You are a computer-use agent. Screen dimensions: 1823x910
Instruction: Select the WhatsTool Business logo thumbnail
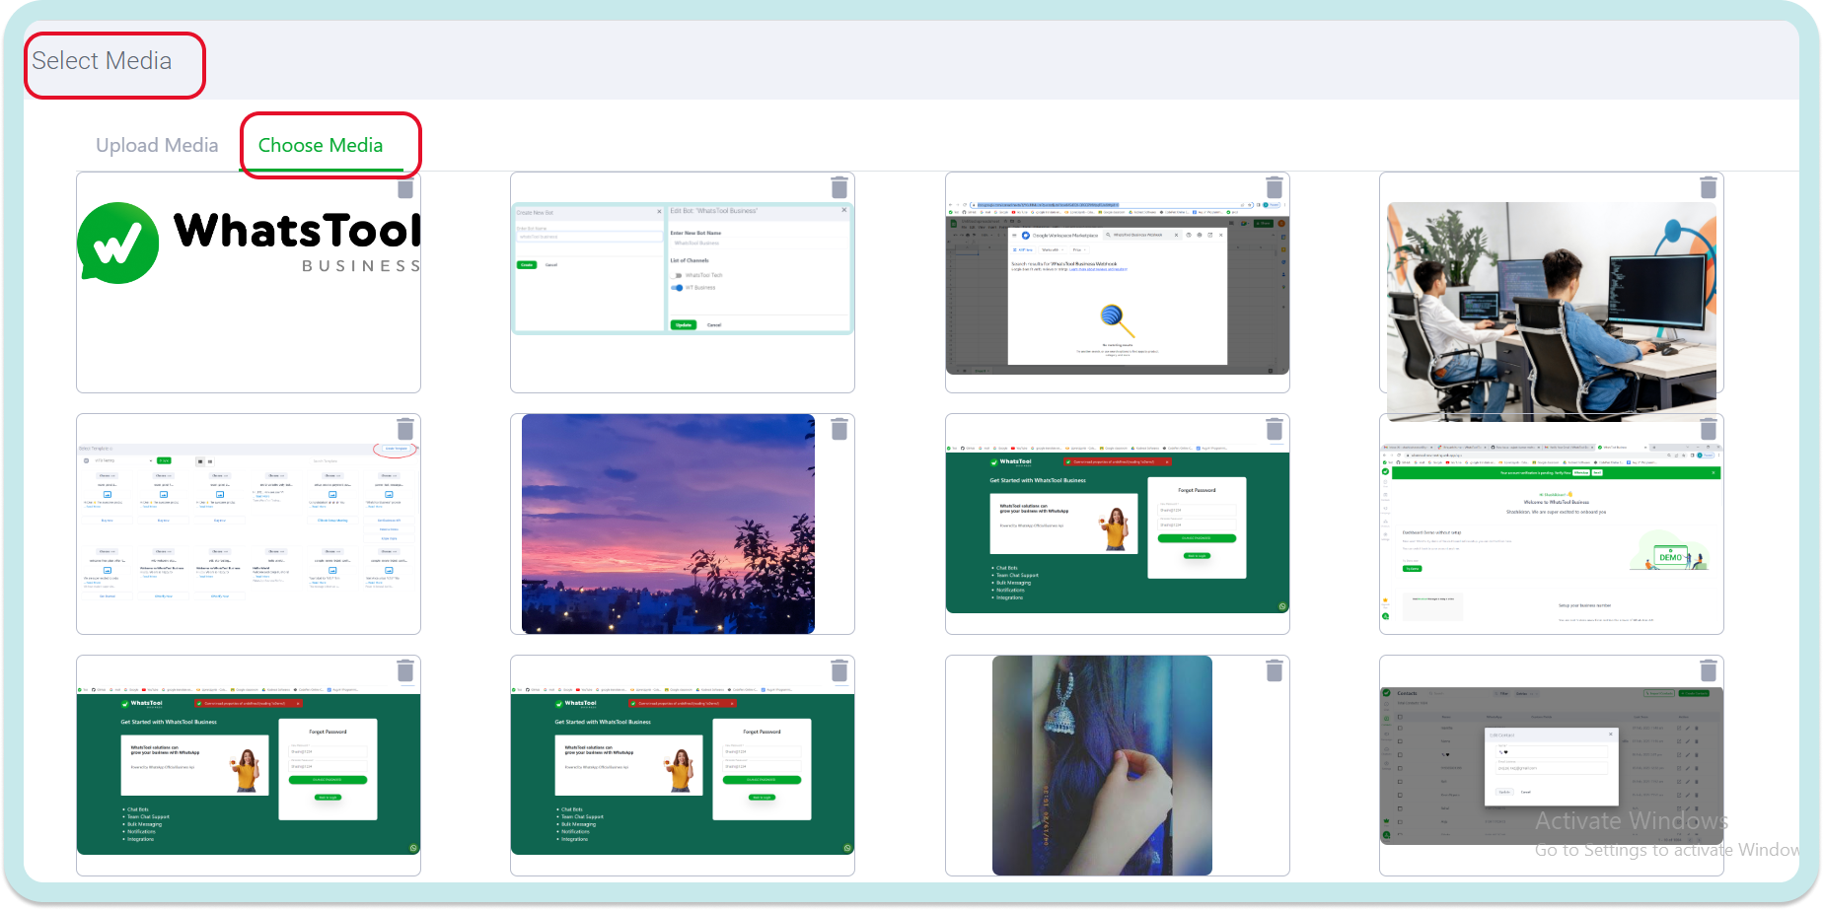tap(249, 245)
